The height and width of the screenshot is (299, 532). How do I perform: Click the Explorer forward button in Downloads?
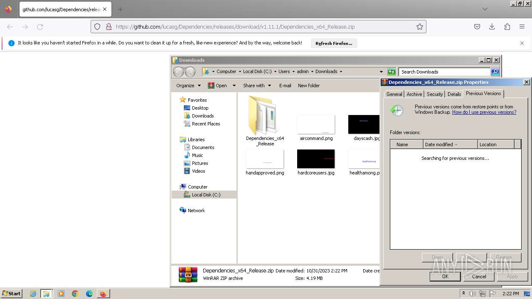[190, 72]
